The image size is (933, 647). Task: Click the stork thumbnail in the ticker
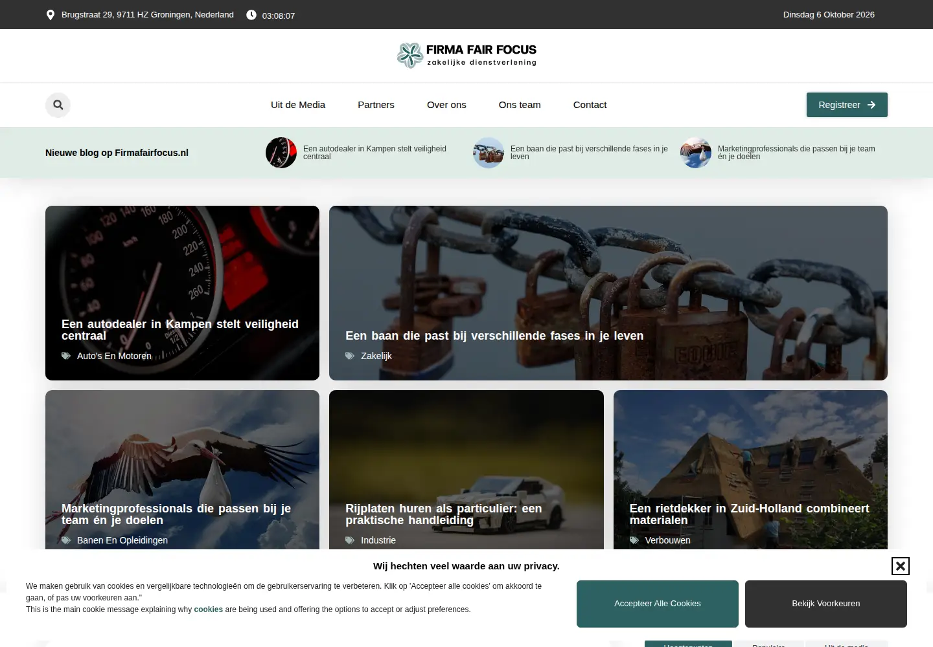[696, 153]
